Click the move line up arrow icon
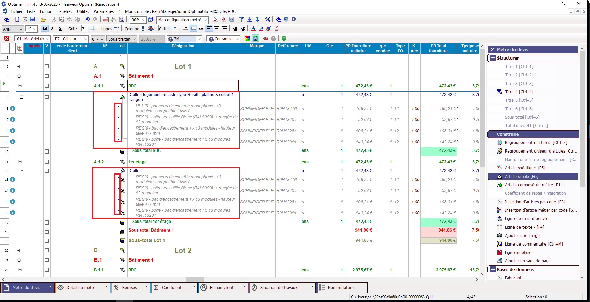 pyautogui.click(x=242, y=20)
